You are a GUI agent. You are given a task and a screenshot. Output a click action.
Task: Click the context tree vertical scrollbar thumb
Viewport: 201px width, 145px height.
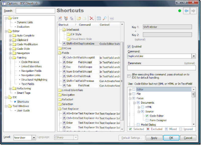[193, 94]
